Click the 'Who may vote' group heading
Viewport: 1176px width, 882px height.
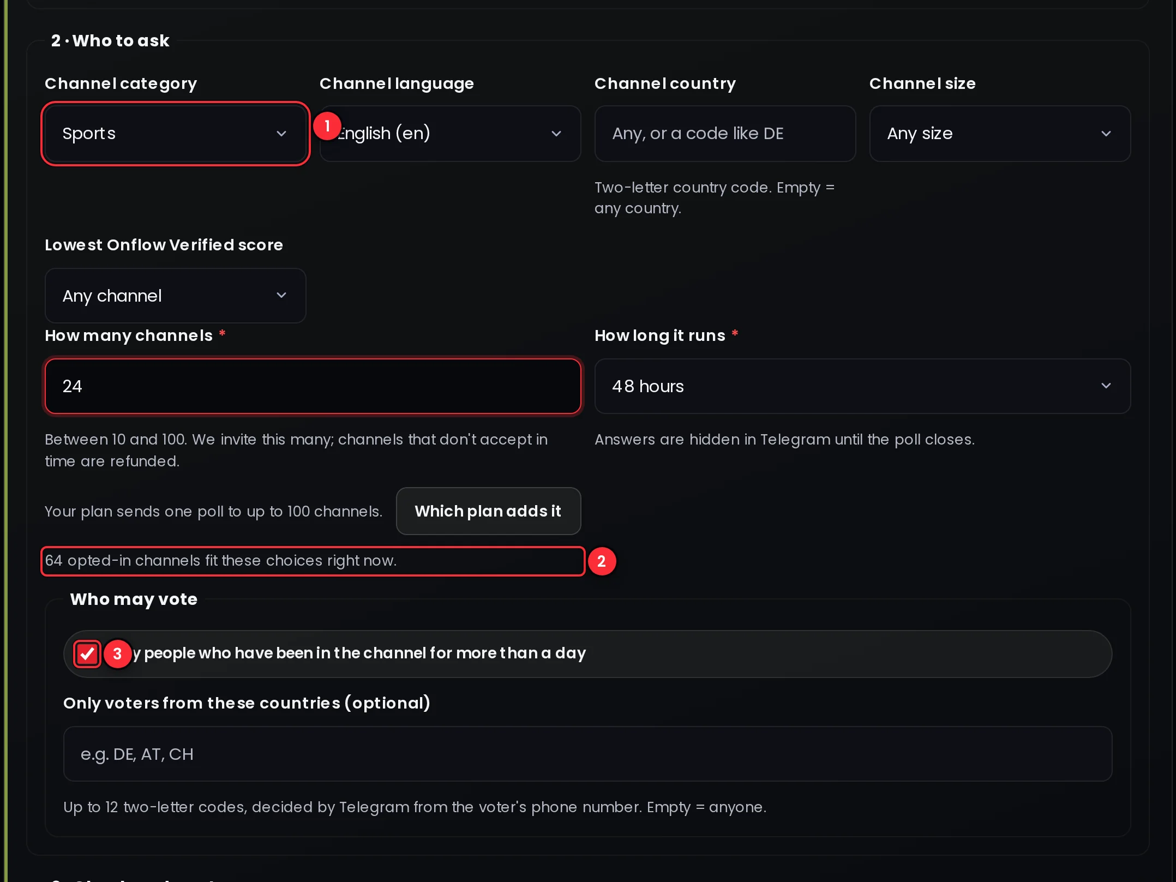click(x=134, y=599)
